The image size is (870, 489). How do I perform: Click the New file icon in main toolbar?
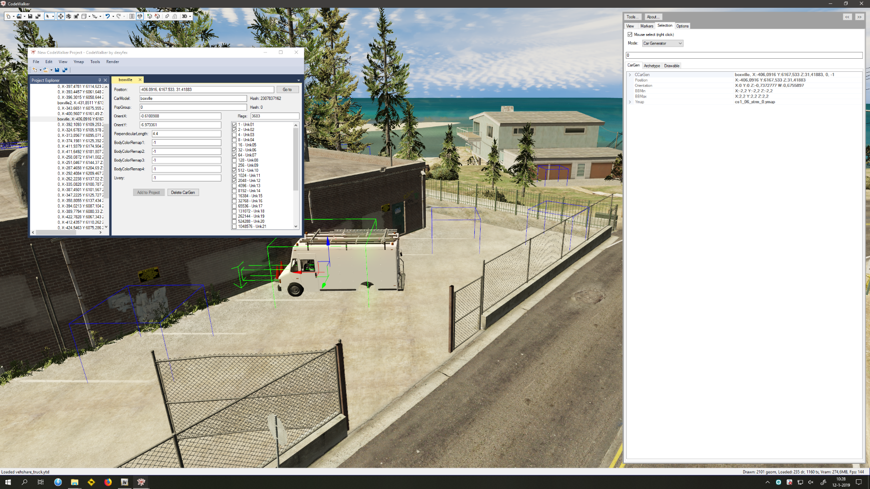tap(8, 16)
